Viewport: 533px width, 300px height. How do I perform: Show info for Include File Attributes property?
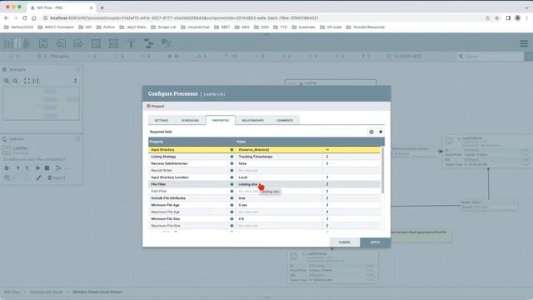point(232,198)
